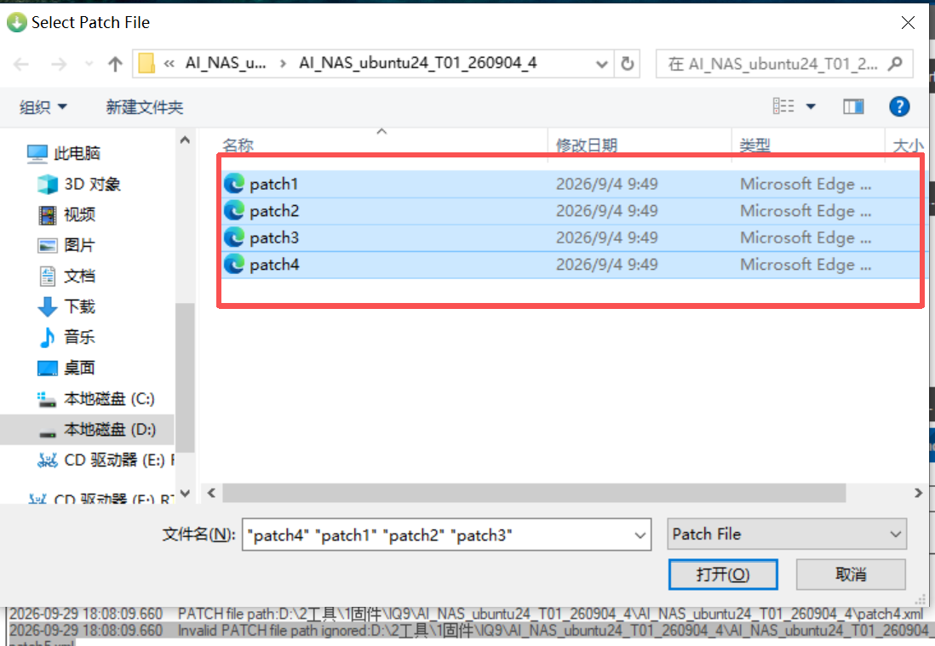Open the help question mark
This screenshot has width=935, height=646.
tap(899, 106)
